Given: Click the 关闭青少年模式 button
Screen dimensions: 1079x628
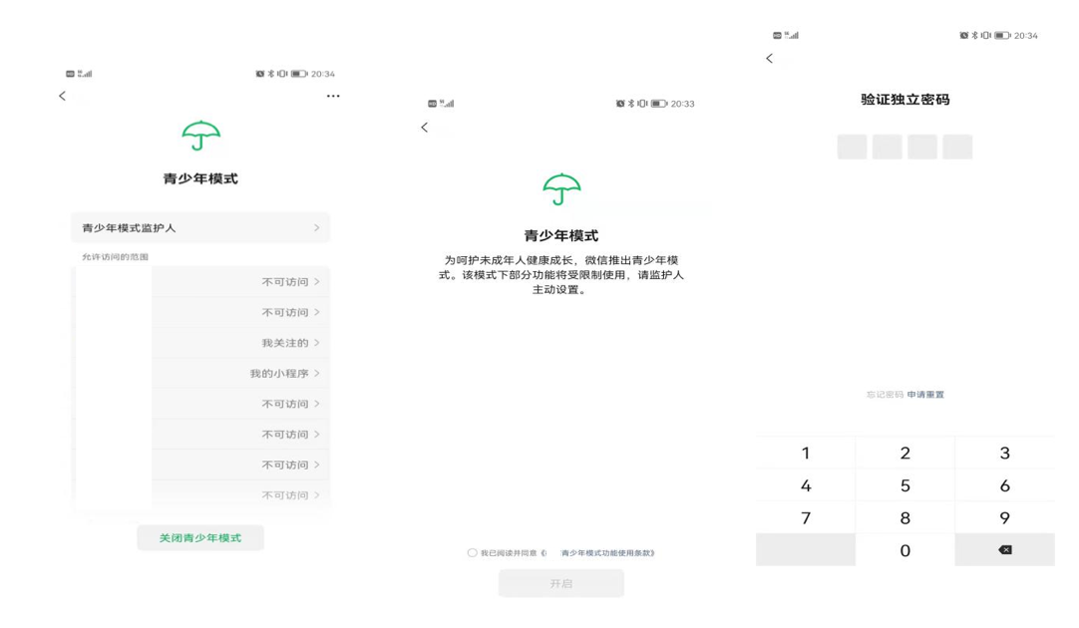Looking at the screenshot, I should coord(200,538).
